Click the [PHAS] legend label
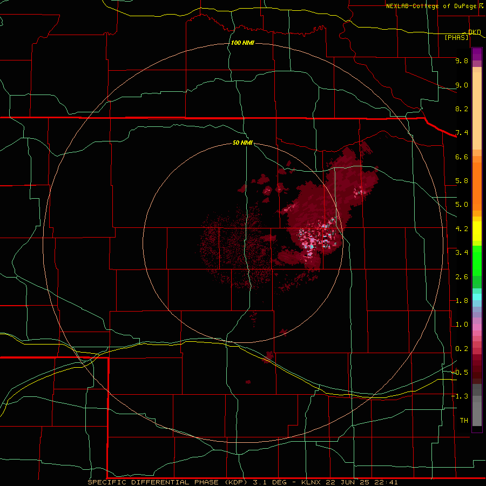Screen dimensions: 486x486 point(456,37)
